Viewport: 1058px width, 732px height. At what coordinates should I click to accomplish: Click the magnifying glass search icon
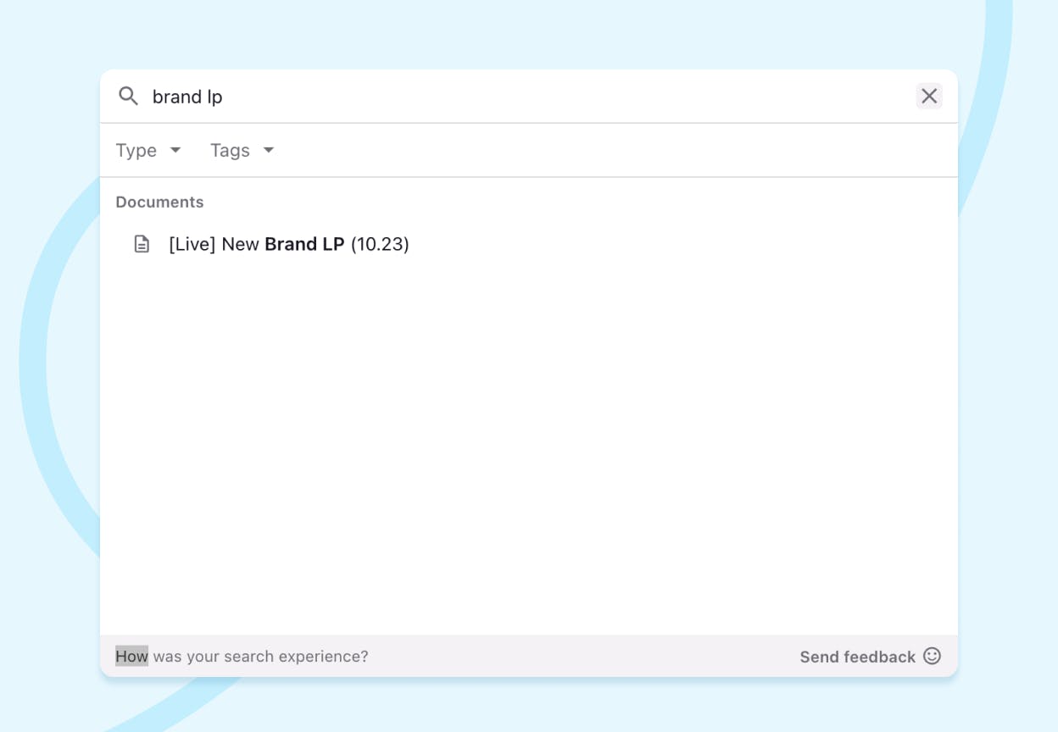point(128,96)
